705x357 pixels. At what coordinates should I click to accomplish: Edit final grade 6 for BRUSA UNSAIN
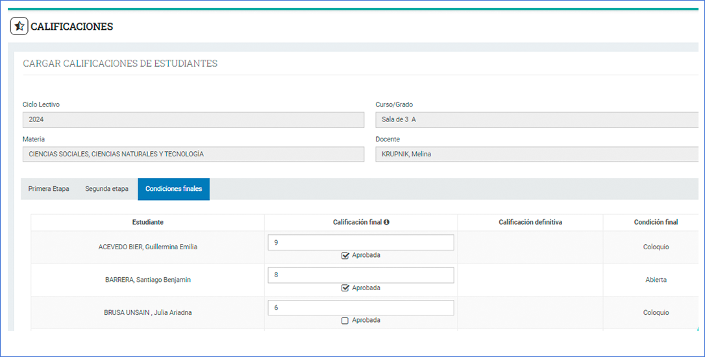[x=360, y=308]
